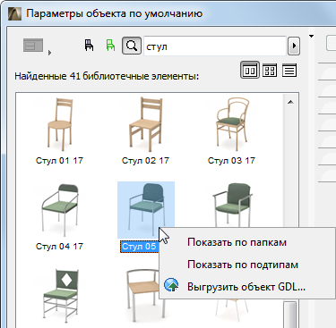Click the 'Стул 03 17' label
The height and width of the screenshot is (328, 336).
231,161
